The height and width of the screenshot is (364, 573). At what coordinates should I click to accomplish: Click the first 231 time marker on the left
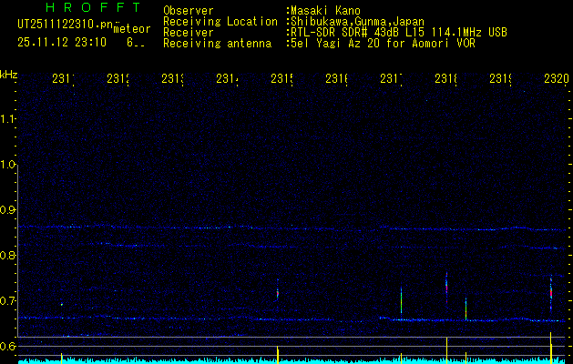[x=63, y=80]
